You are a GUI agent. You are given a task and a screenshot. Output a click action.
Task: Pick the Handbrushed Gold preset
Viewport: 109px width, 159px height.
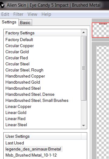coord(23,82)
